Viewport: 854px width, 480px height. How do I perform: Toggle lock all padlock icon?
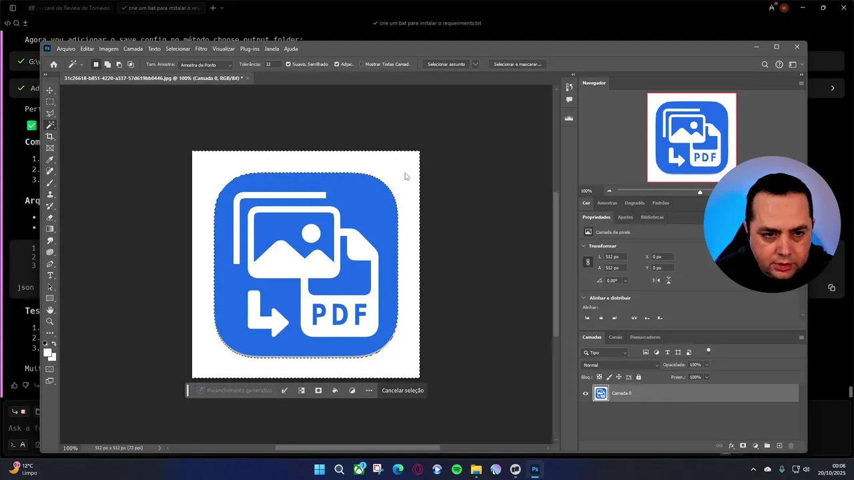click(638, 377)
